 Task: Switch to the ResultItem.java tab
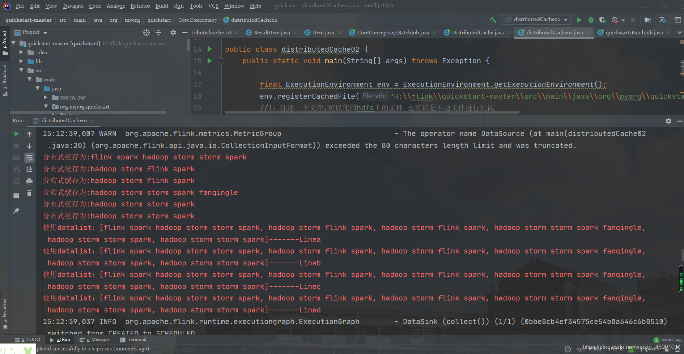point(272,33)
